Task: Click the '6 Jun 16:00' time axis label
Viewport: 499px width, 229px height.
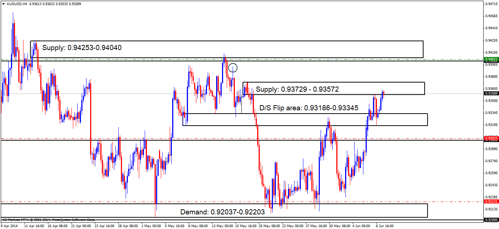Action: tap(384, 226)
